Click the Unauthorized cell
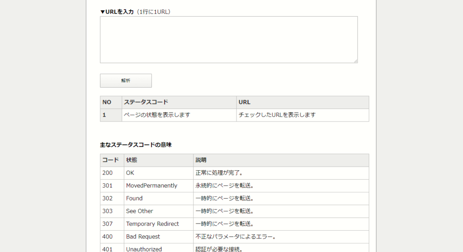The height and width of the screenshot is (252, 463). (x=159, y=248)
